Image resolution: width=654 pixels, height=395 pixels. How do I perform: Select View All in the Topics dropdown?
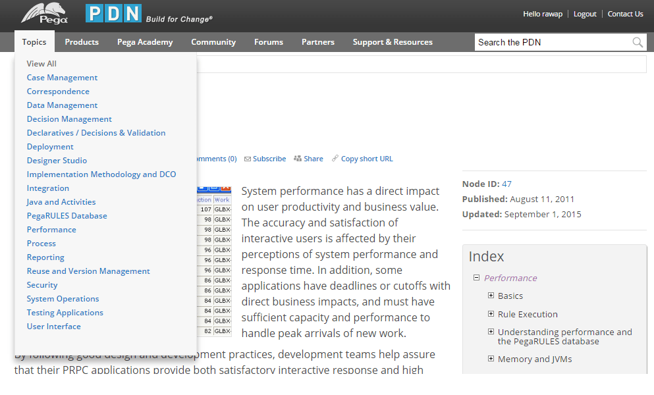click(x=41, y=63)
